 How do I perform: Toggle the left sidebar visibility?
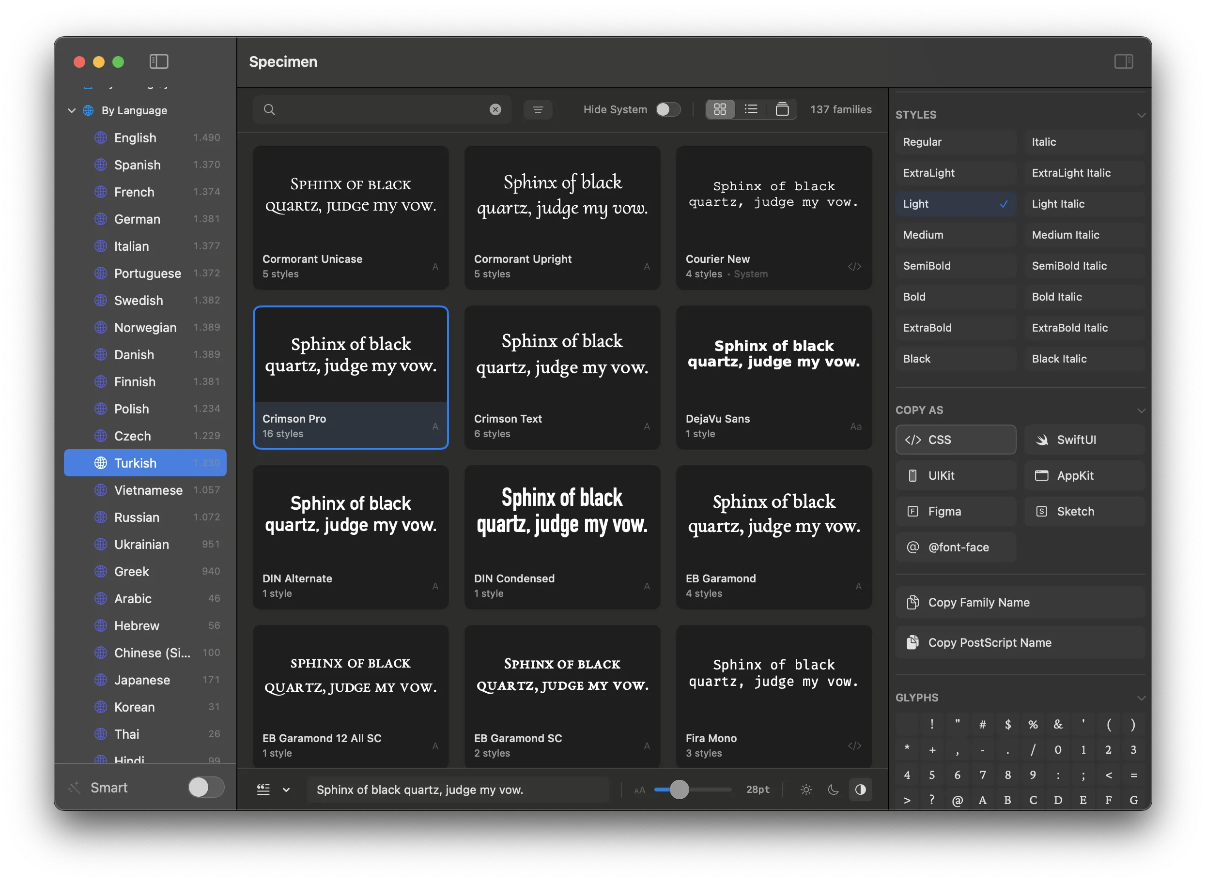159,61
